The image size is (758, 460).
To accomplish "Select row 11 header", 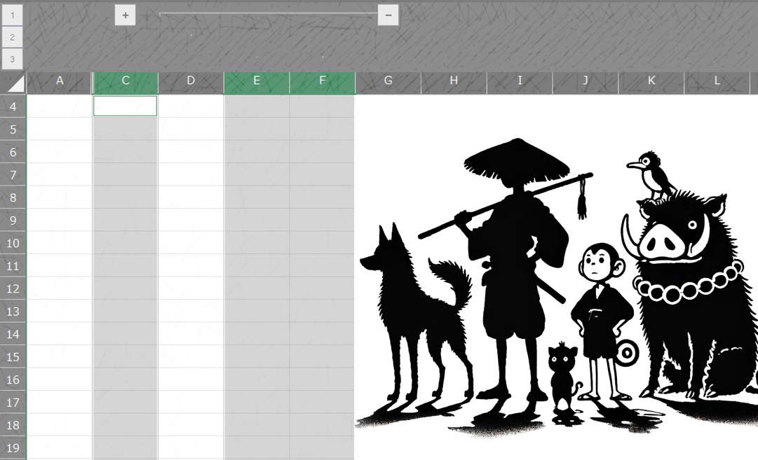I will (x=13, y=266).
